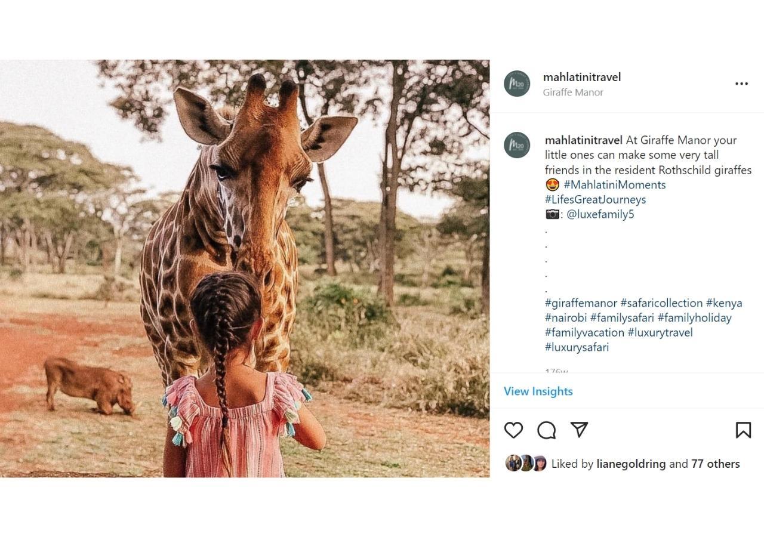Image resolution: width=764 pixels, height=537 pixels.
Task: Open the #LifesGreatJourneys hashtag
Action: click(595, 199)
